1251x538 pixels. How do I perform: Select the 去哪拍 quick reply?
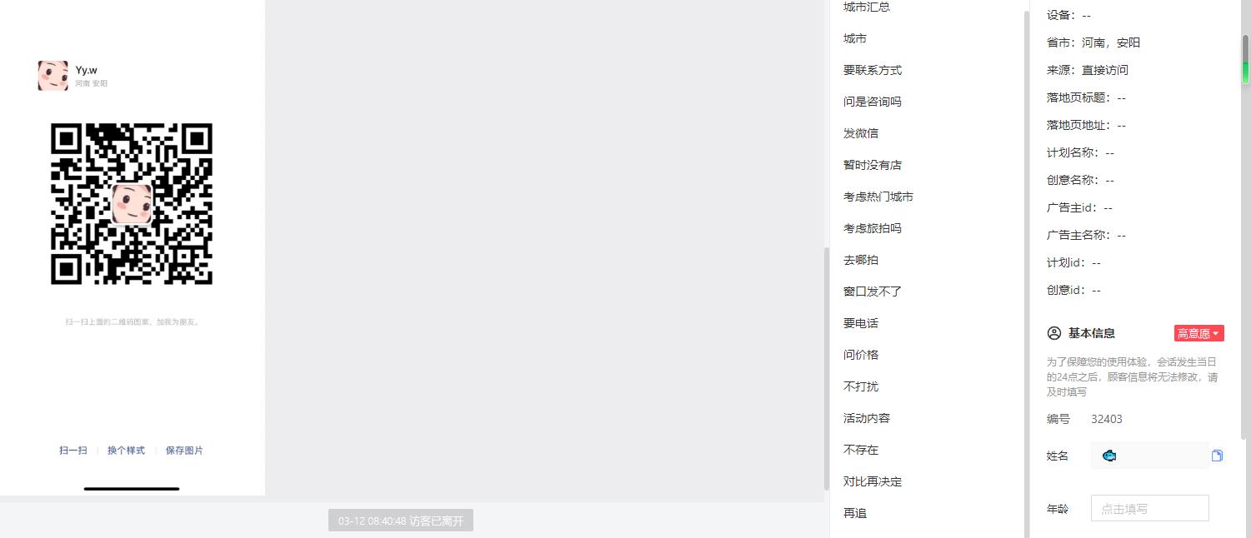[x=861, y=260]
